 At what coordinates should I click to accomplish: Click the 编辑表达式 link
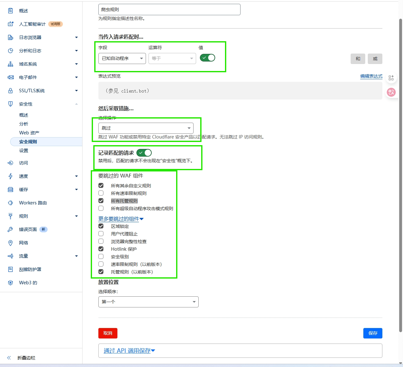371,76
